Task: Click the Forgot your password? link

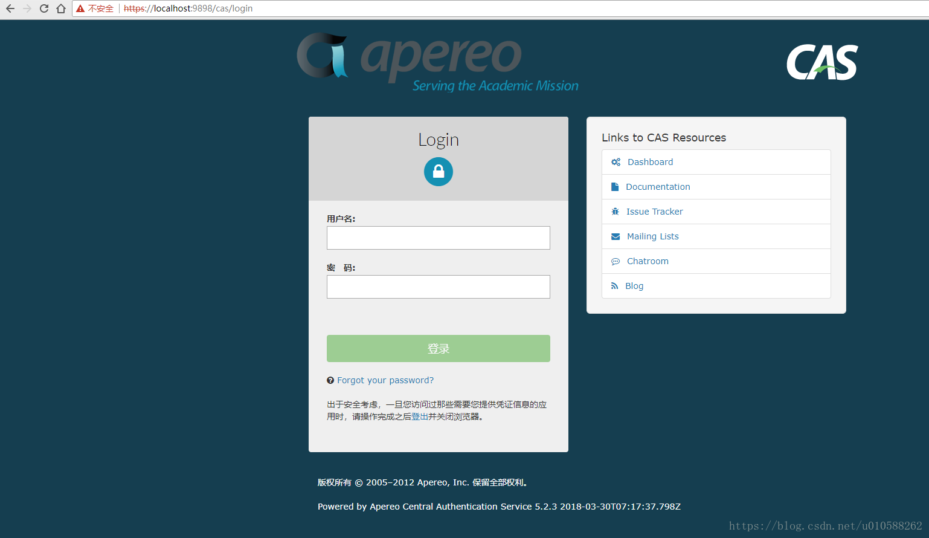Action: (385, 380)
